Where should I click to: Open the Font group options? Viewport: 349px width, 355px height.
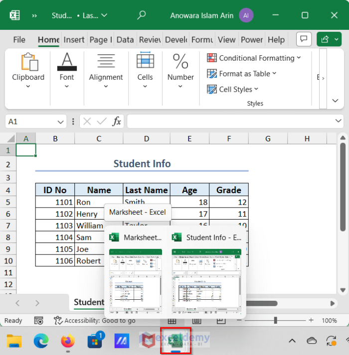[x=67, y=70]
